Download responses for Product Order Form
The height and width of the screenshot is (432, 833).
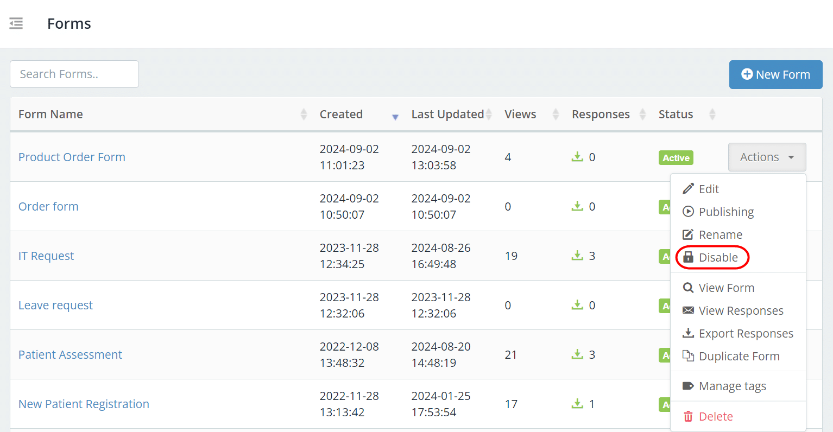[577, 157]
